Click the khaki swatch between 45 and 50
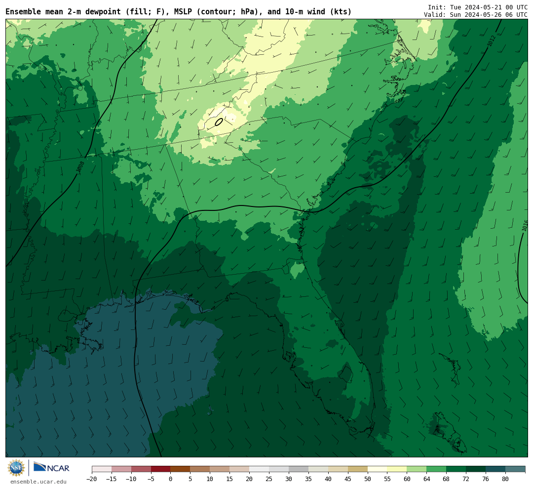This screenshot has height=488, width=533. (358, 469)
